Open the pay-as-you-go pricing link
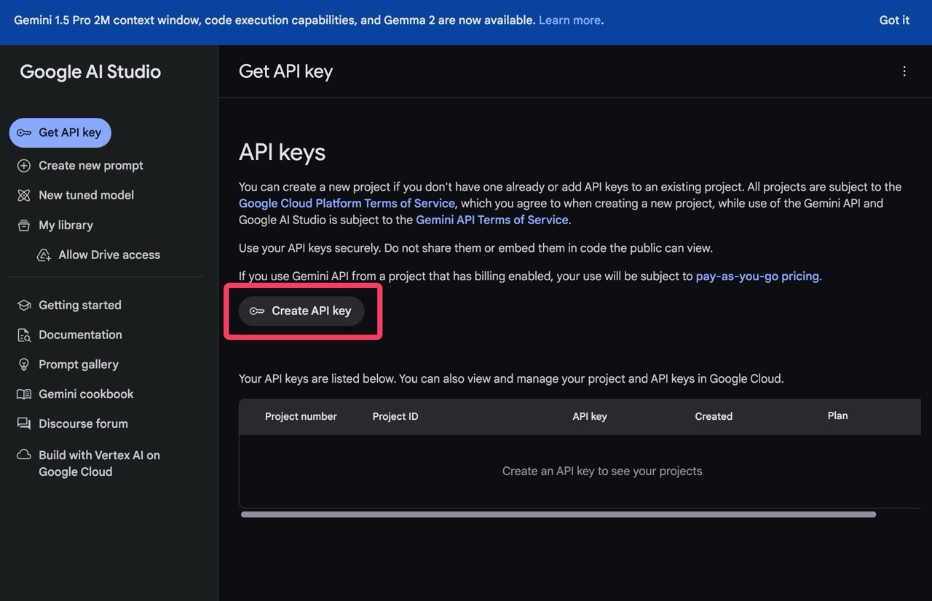932x601 pixels. pos(757,276)
